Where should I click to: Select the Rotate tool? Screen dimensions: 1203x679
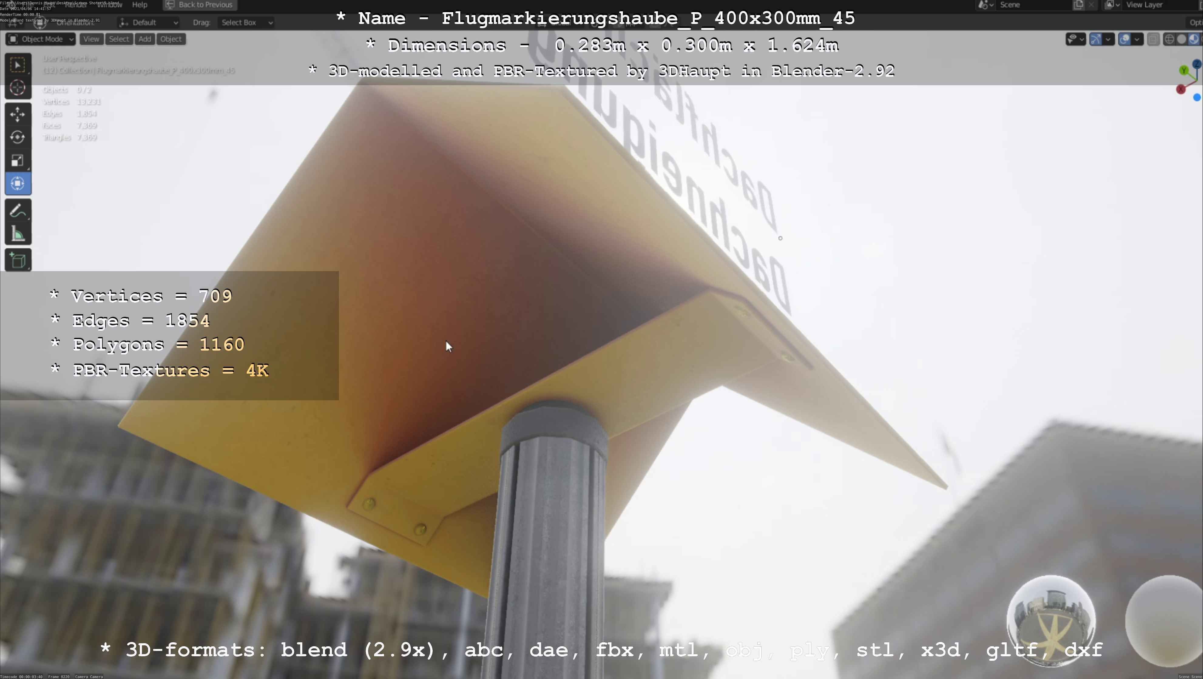18,137
